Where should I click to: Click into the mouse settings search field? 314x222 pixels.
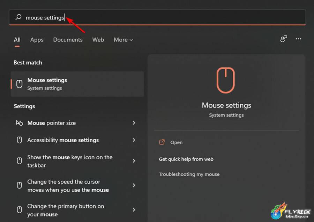(157, 17)
